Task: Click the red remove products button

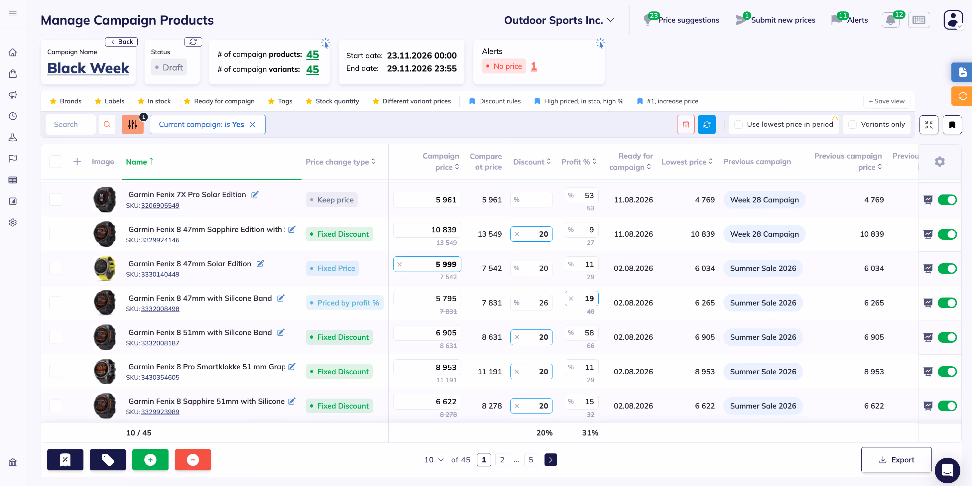Action: point(193,460)
